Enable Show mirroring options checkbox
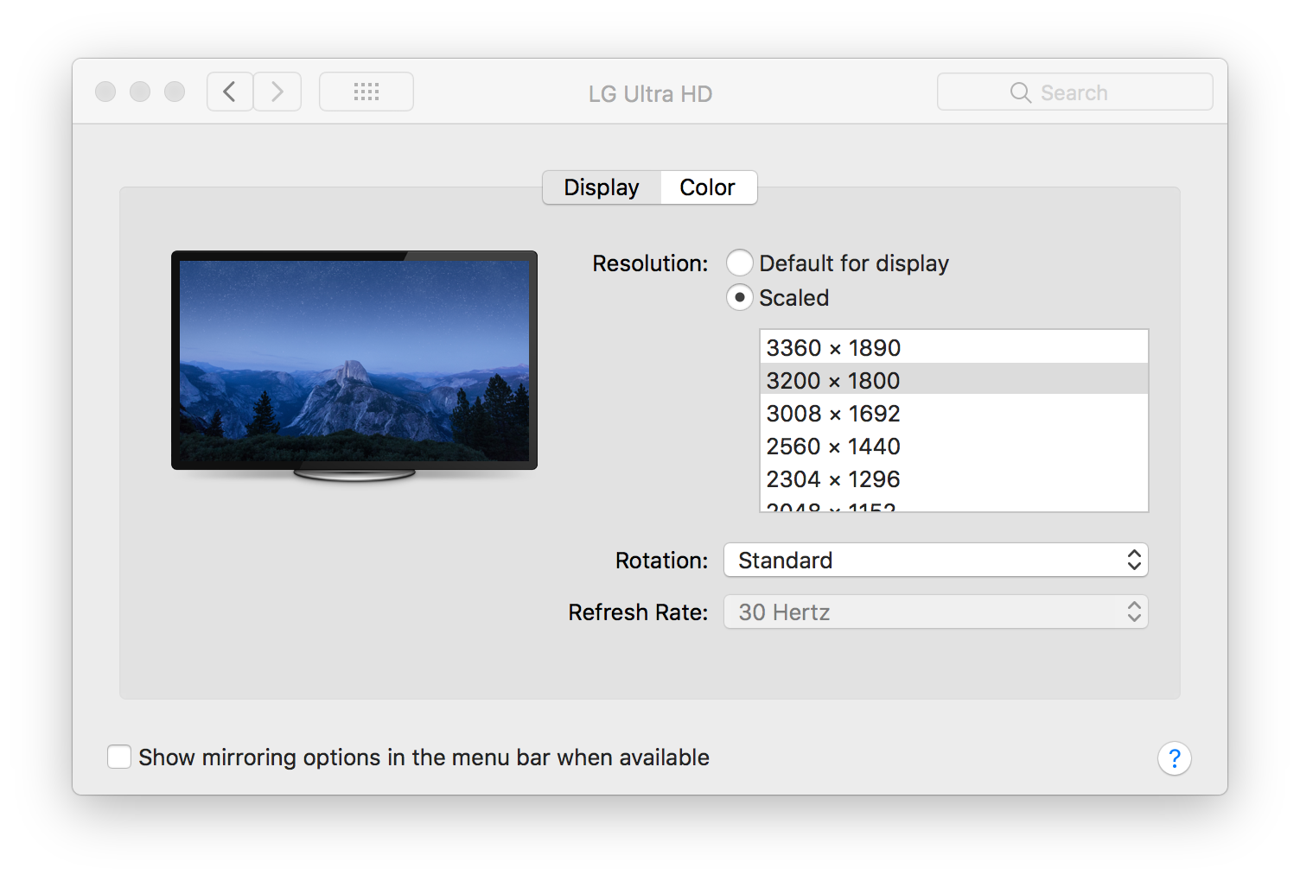 pyautogui.click(x=119, y=757)
